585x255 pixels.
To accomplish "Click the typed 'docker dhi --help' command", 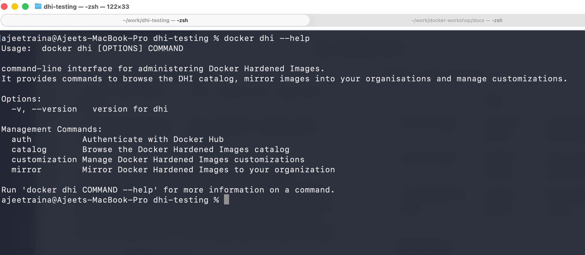I will click(266, 38).
